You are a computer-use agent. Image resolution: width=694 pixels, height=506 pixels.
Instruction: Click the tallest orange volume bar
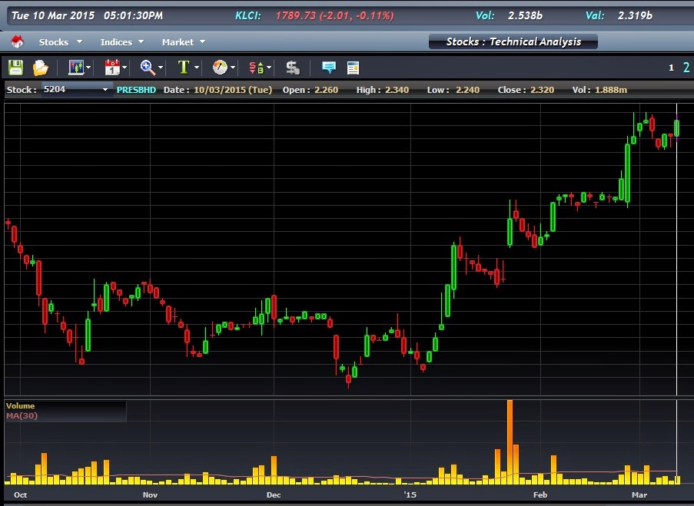[x=510, y=442]
